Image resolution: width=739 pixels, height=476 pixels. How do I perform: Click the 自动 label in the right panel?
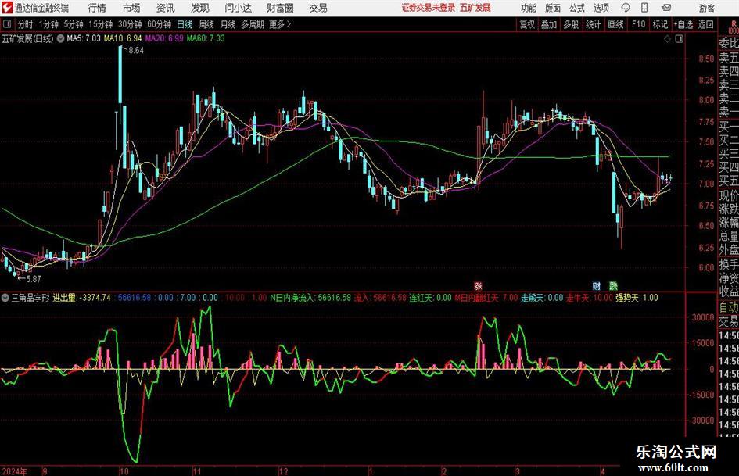pyautogui.click(x=729, y=308)
